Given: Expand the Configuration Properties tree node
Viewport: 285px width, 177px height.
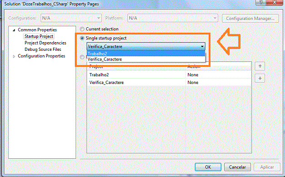Looking at the screenshot, I should tap(14, 56).
